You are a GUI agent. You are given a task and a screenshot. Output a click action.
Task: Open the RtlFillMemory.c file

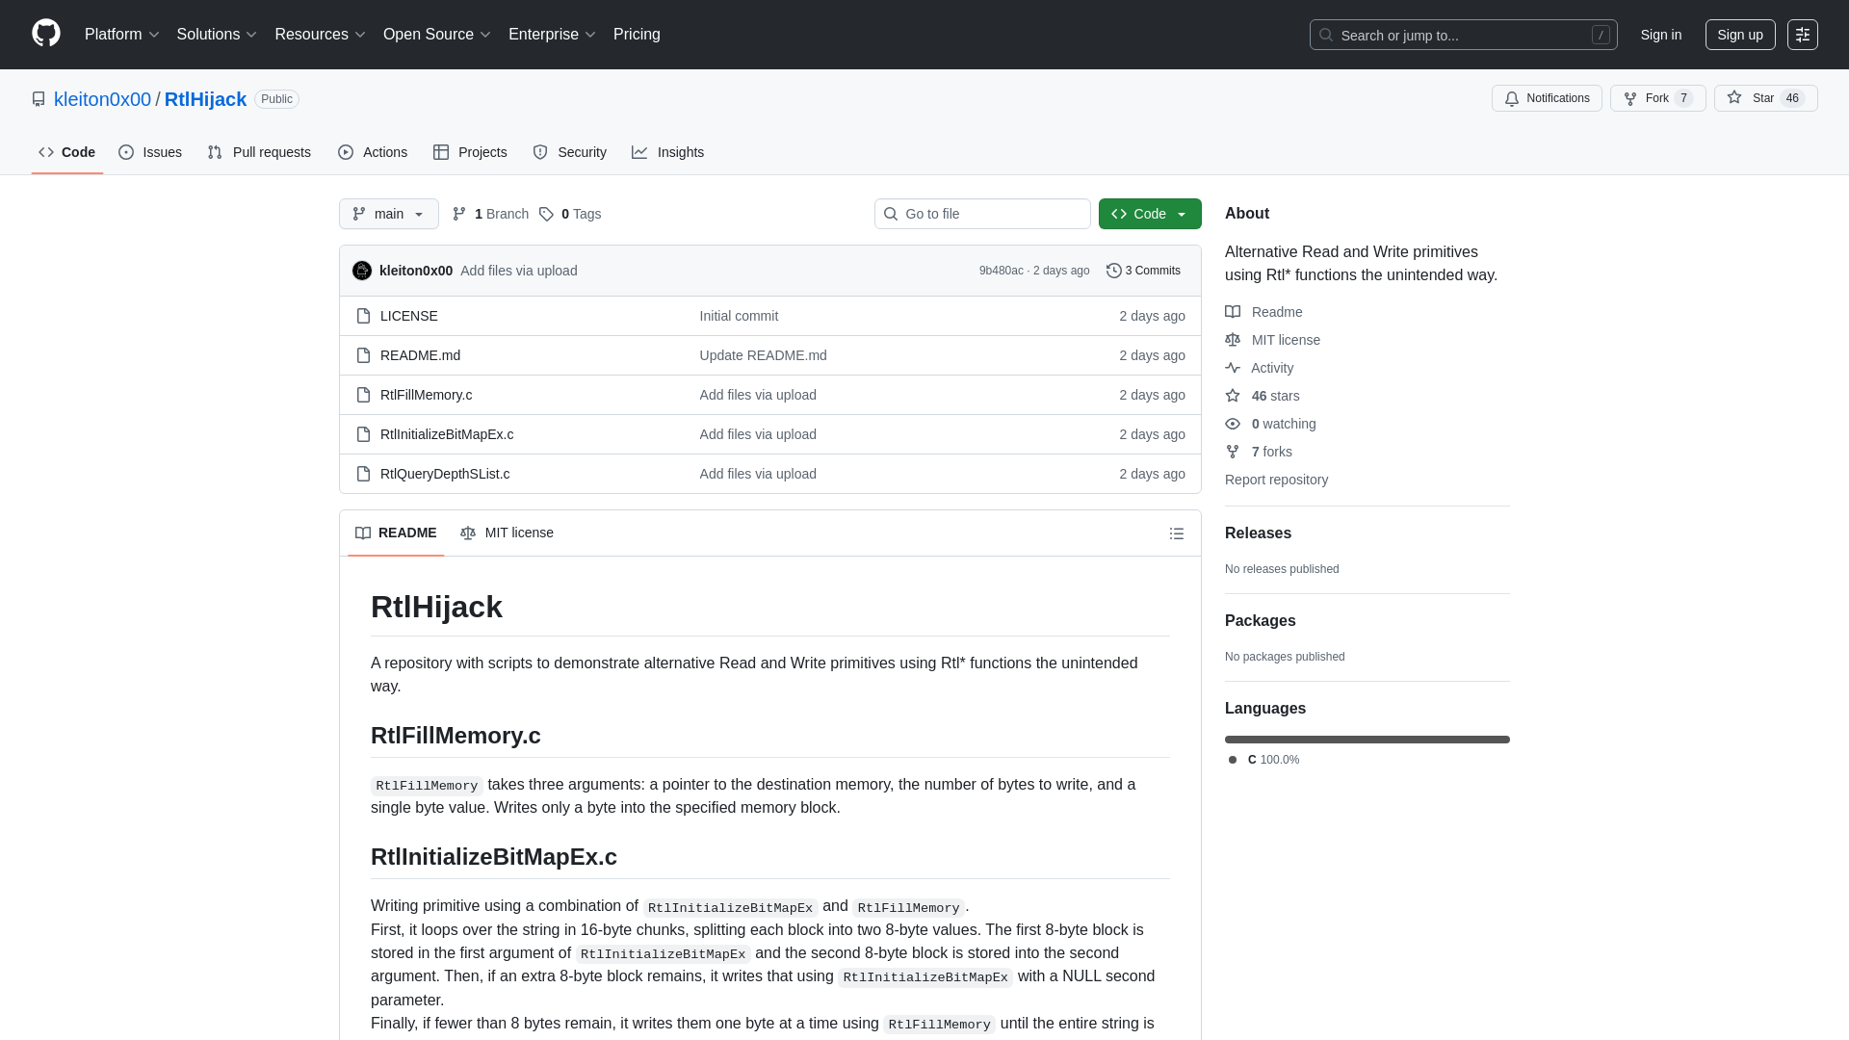click(x=426, y=395)
